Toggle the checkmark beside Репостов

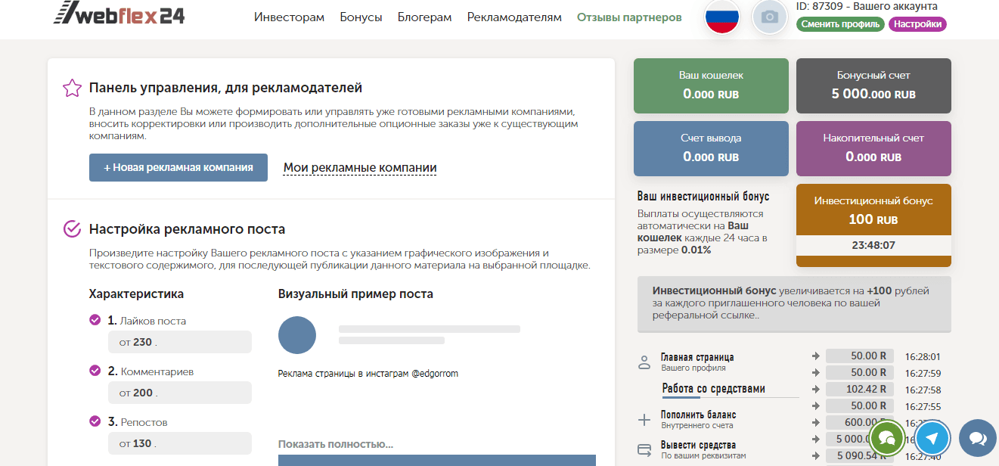[x=95, y=421]
